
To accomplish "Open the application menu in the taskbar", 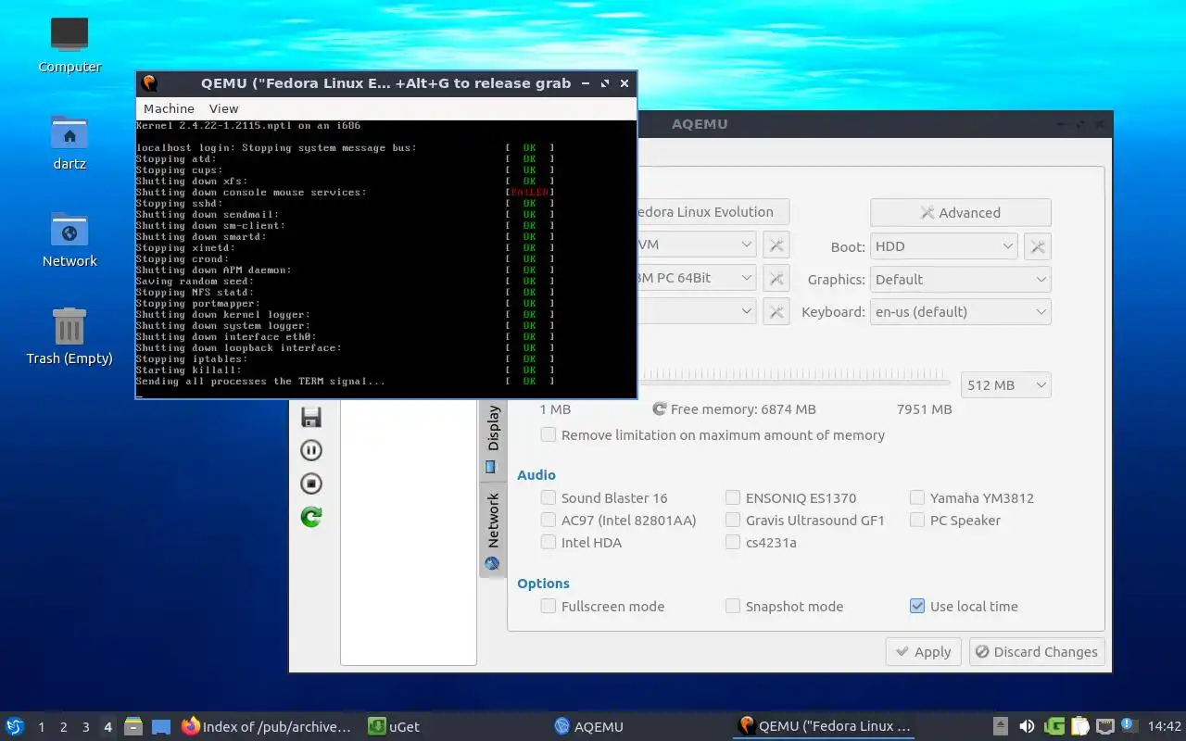I will pos(15,726).
